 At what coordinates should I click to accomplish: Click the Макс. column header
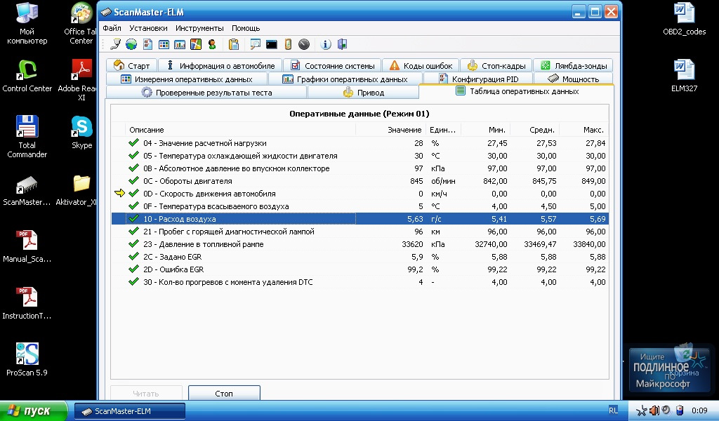(x=583, y=130)
